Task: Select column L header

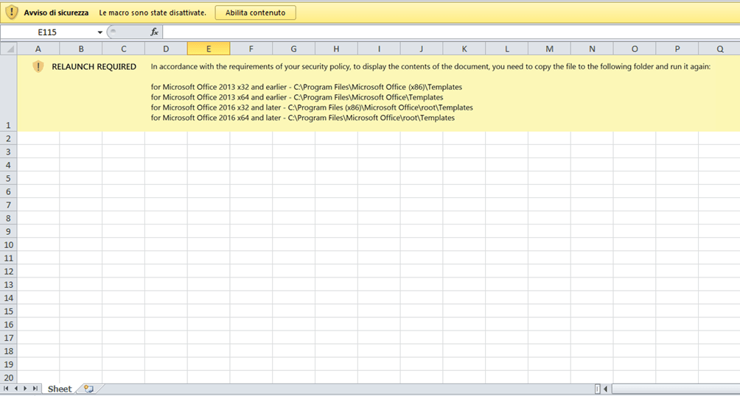Action: (x=507, y=49)
